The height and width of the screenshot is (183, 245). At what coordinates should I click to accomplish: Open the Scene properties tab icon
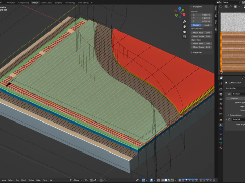tap(221, 103)
